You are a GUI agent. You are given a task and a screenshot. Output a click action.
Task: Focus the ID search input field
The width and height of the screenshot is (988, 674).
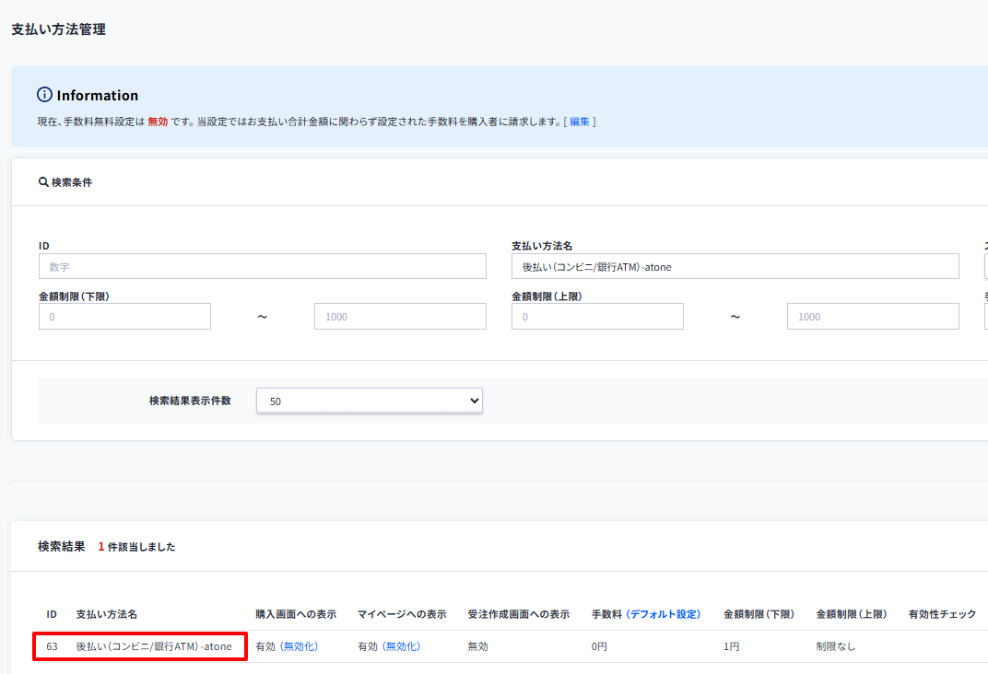click(262, 266)
